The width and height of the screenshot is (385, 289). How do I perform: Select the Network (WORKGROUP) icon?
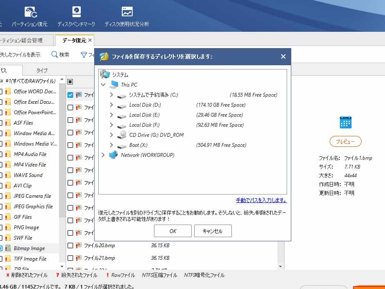click(113, 155)
